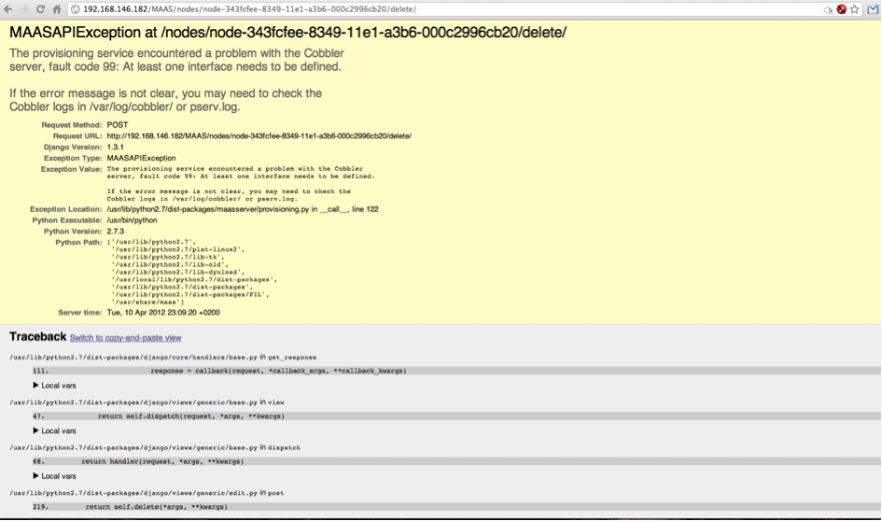The image size is (882, 521).
Task: Open the browser home page icon
Action: tap(57, 9)
